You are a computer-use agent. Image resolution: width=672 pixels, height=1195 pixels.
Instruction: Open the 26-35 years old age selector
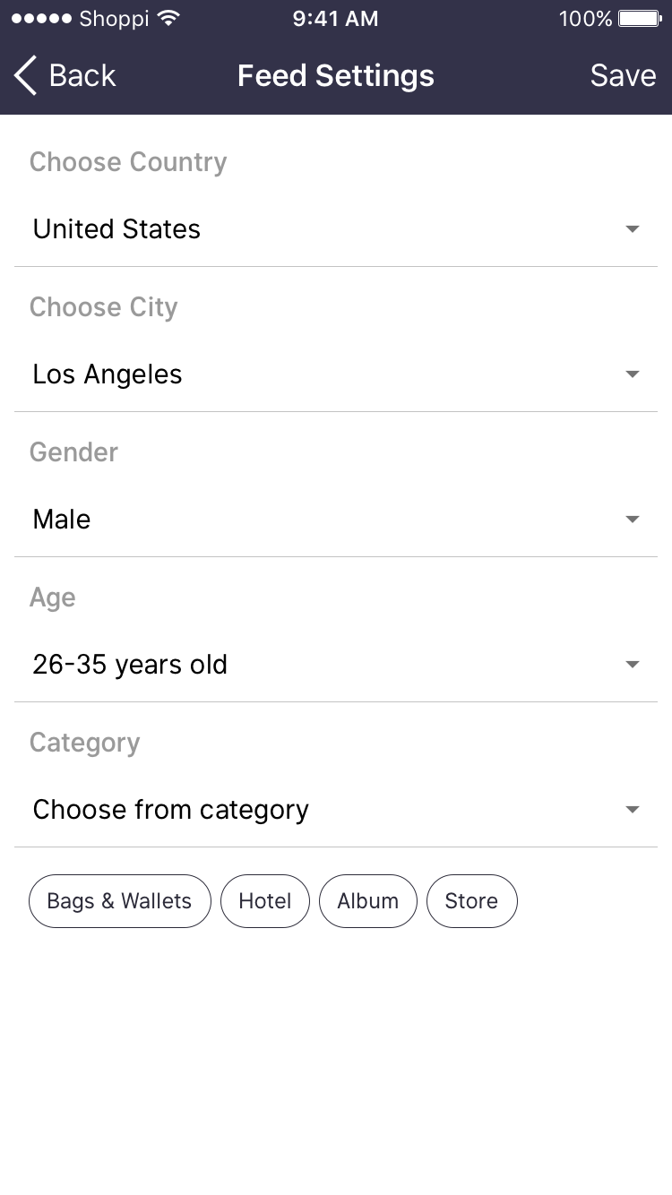[130, 665]
